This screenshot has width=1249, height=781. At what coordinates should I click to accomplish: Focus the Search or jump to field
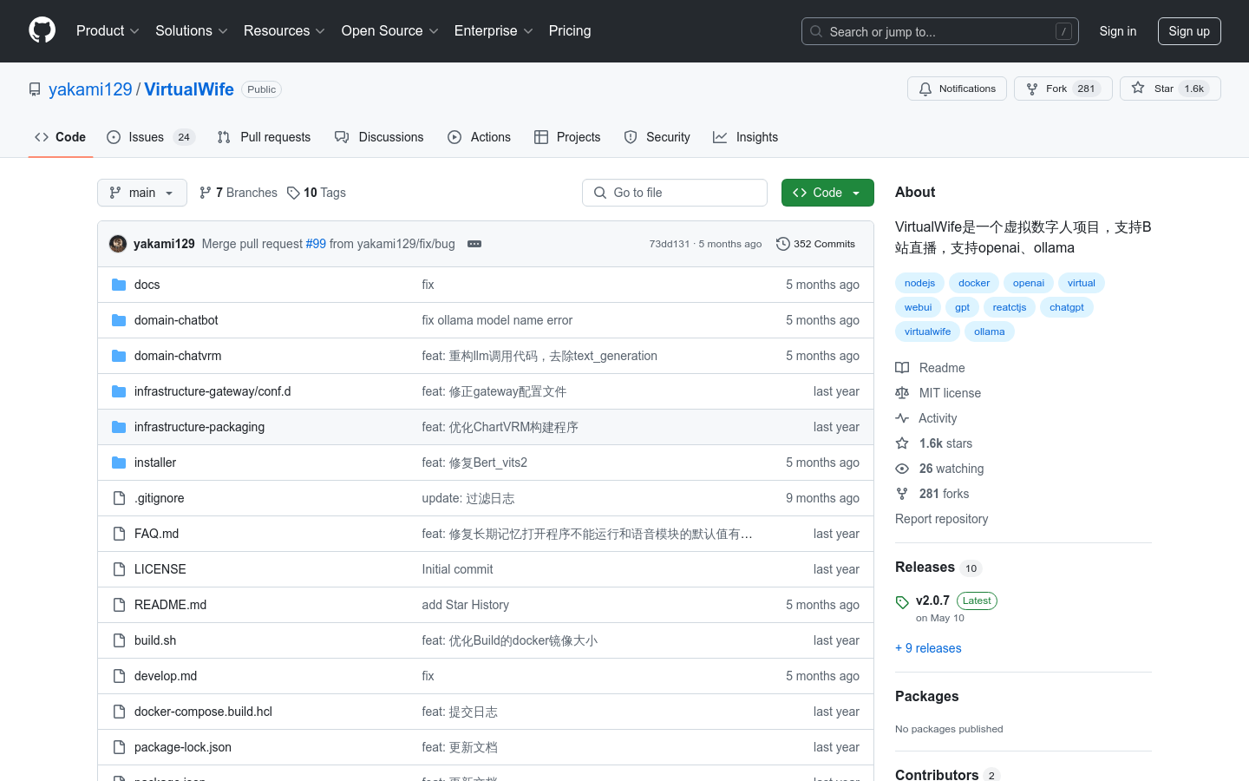pos(940,31)
